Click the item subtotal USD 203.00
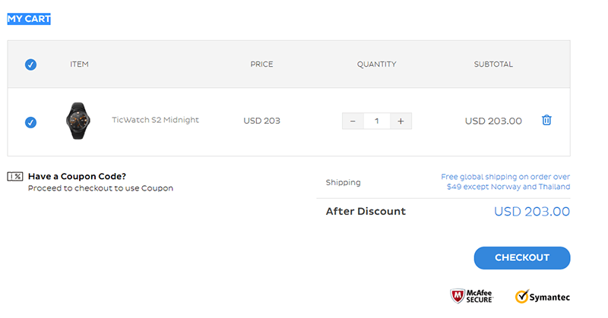This screenshot has height=318, width=608. click(x=493, y=121)
